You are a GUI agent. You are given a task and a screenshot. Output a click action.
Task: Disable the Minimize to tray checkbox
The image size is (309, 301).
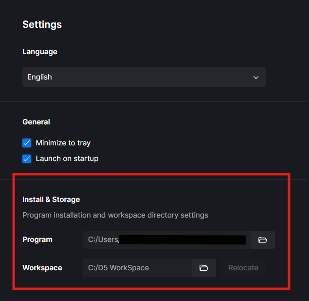click(x=27, y=143)
